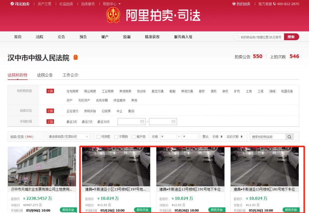Filter status by 已结束
Image resolution: width=309 pixels, height=213 pixels.
(106, 111)
